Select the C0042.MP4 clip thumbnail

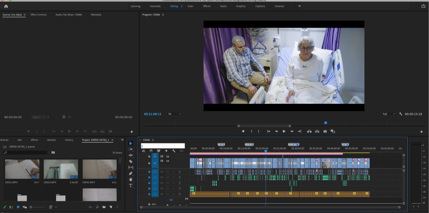[x=61, y=169]
